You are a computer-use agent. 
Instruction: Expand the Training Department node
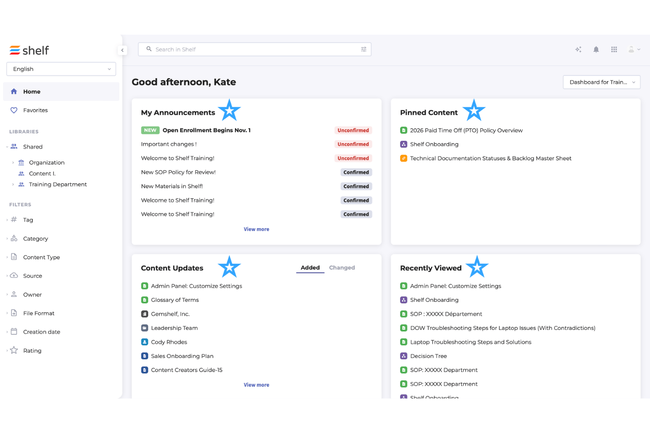tap(13, 185)
